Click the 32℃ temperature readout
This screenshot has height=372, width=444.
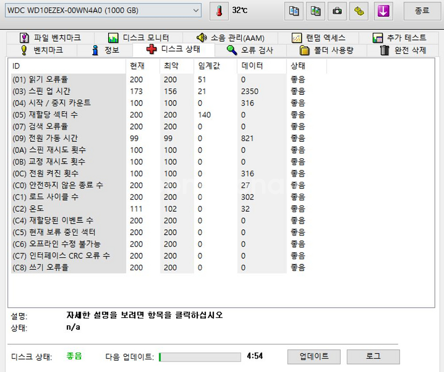pyautogui.click(x=240, y=10)
